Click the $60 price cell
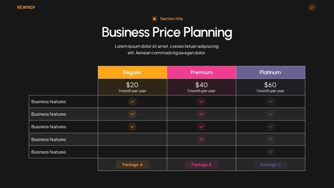Viewport: 334px width, 188px height. 271,87
